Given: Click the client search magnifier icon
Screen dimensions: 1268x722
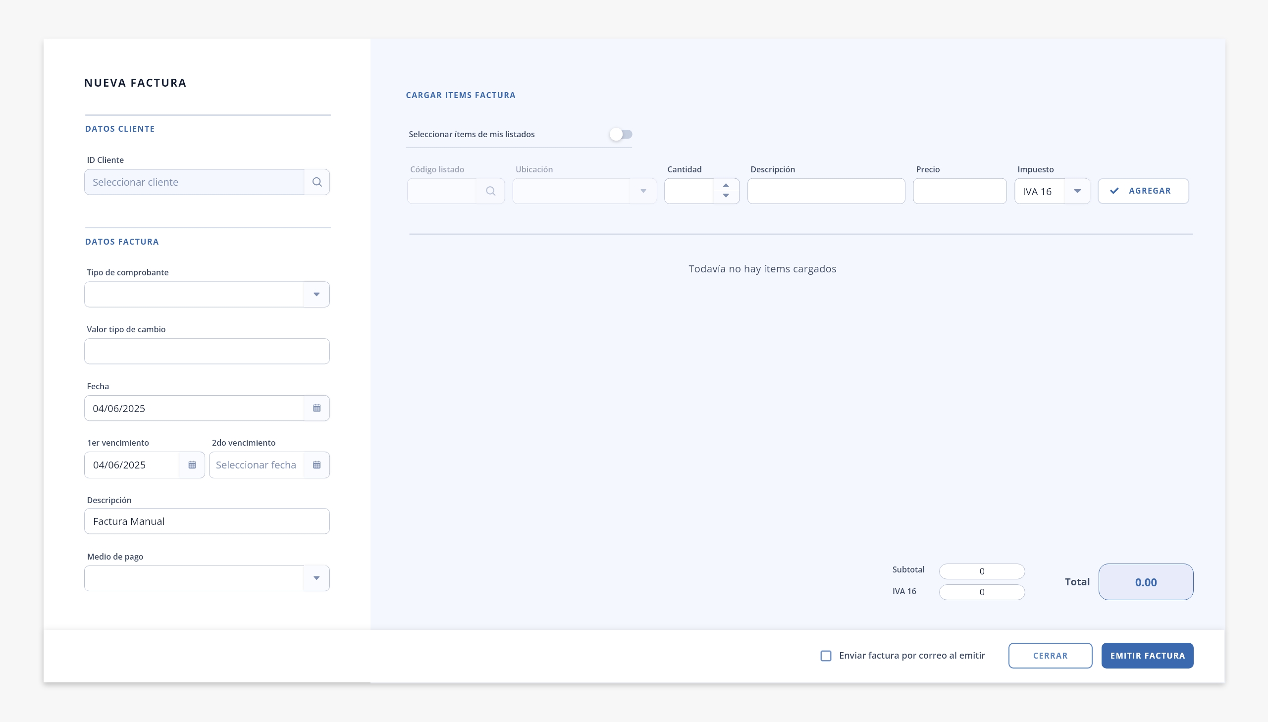Looking at the screenshot, I should [x=317, y=182].
